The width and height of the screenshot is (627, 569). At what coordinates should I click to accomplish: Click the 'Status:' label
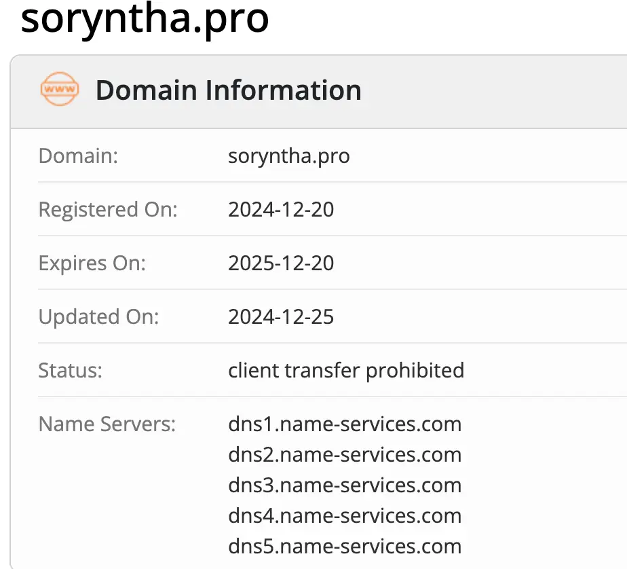70,370
